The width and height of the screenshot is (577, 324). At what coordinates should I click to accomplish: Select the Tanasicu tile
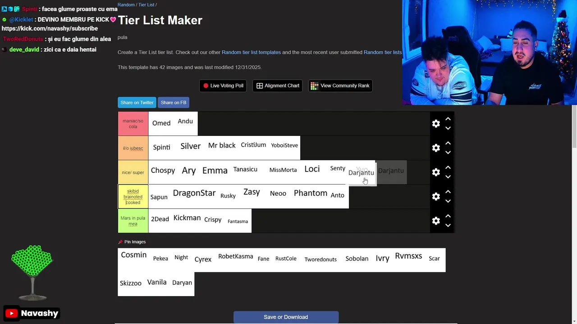pyautogui.click(x=245, y=172)
